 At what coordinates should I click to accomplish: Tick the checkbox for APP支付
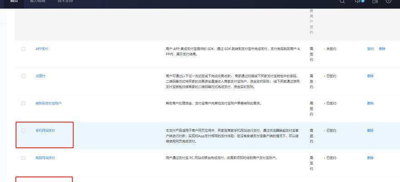coord(24,49)
